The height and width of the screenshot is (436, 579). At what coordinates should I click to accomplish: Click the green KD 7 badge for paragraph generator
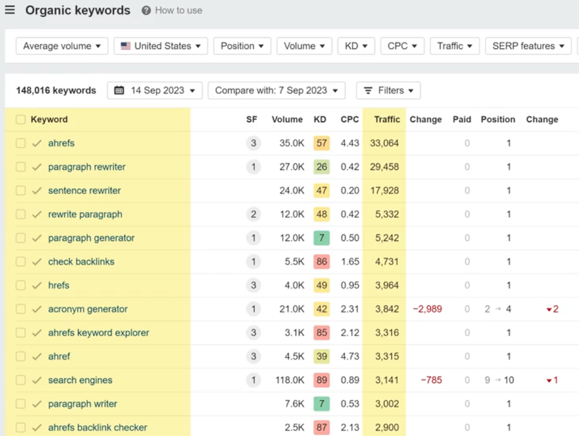322,238
